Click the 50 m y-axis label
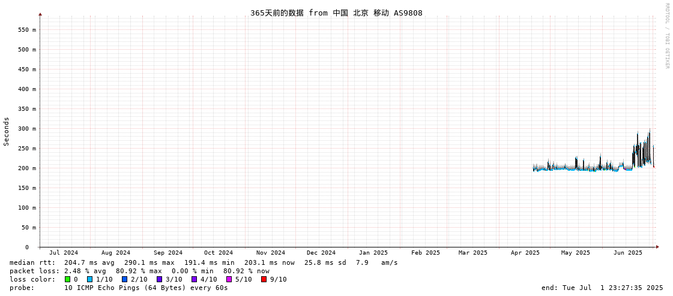This screenshot has height=296, width=673. pos(29,228)
